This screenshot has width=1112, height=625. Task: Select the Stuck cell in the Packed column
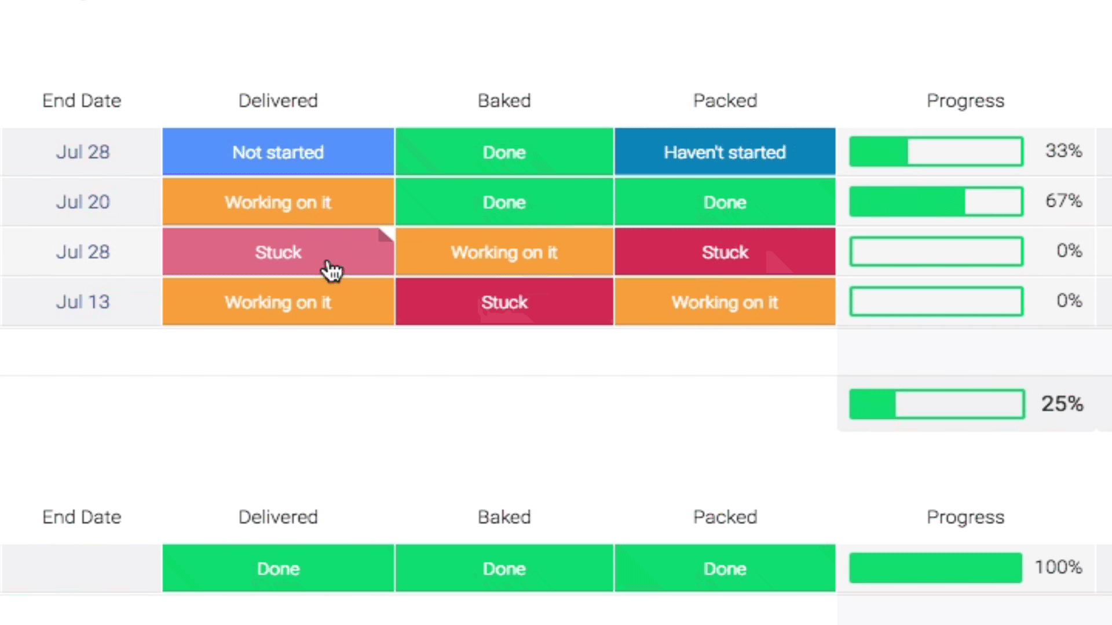point(725,252)
